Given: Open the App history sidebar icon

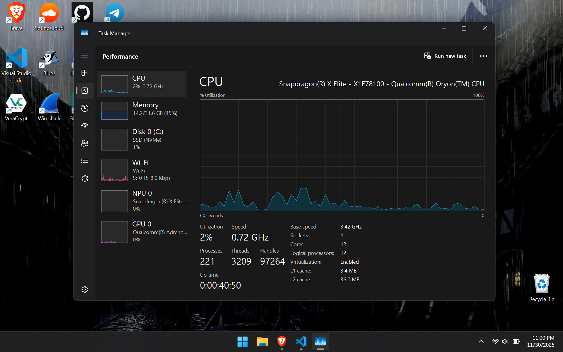Looking at the screenshot, I should (x=84, y=108).
